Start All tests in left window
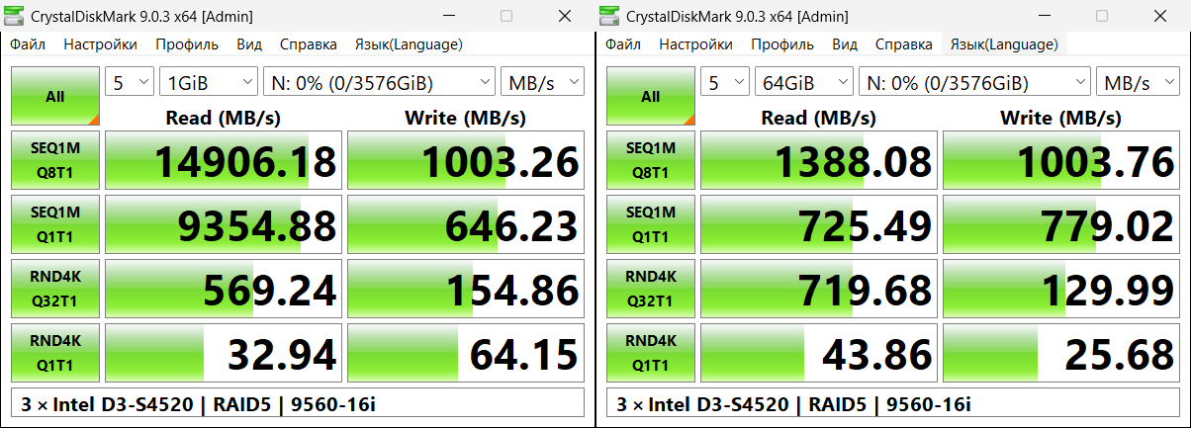 55,96
